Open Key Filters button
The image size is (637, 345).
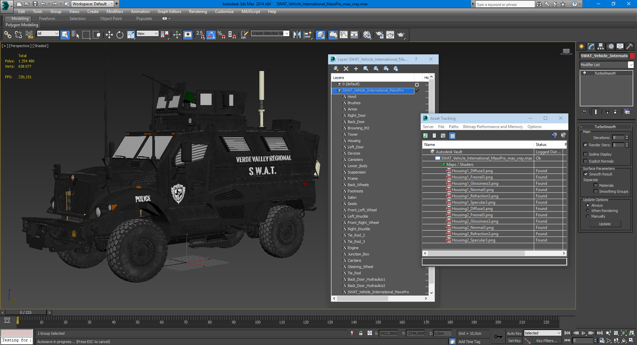point(546,341)
